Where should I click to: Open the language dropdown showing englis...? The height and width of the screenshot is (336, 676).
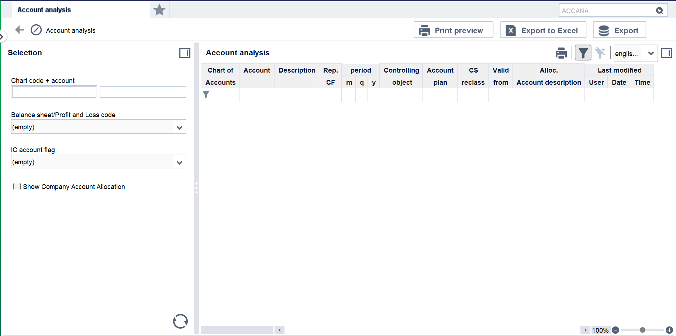635,53
